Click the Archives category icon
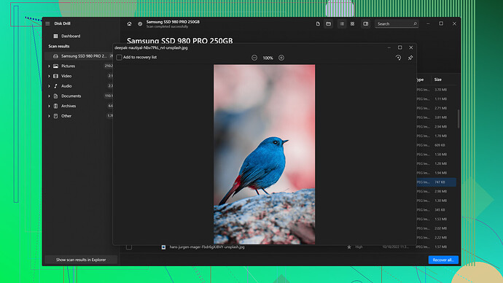The height and width of the screenshot is (283, 503). click(x=56, y=106)
